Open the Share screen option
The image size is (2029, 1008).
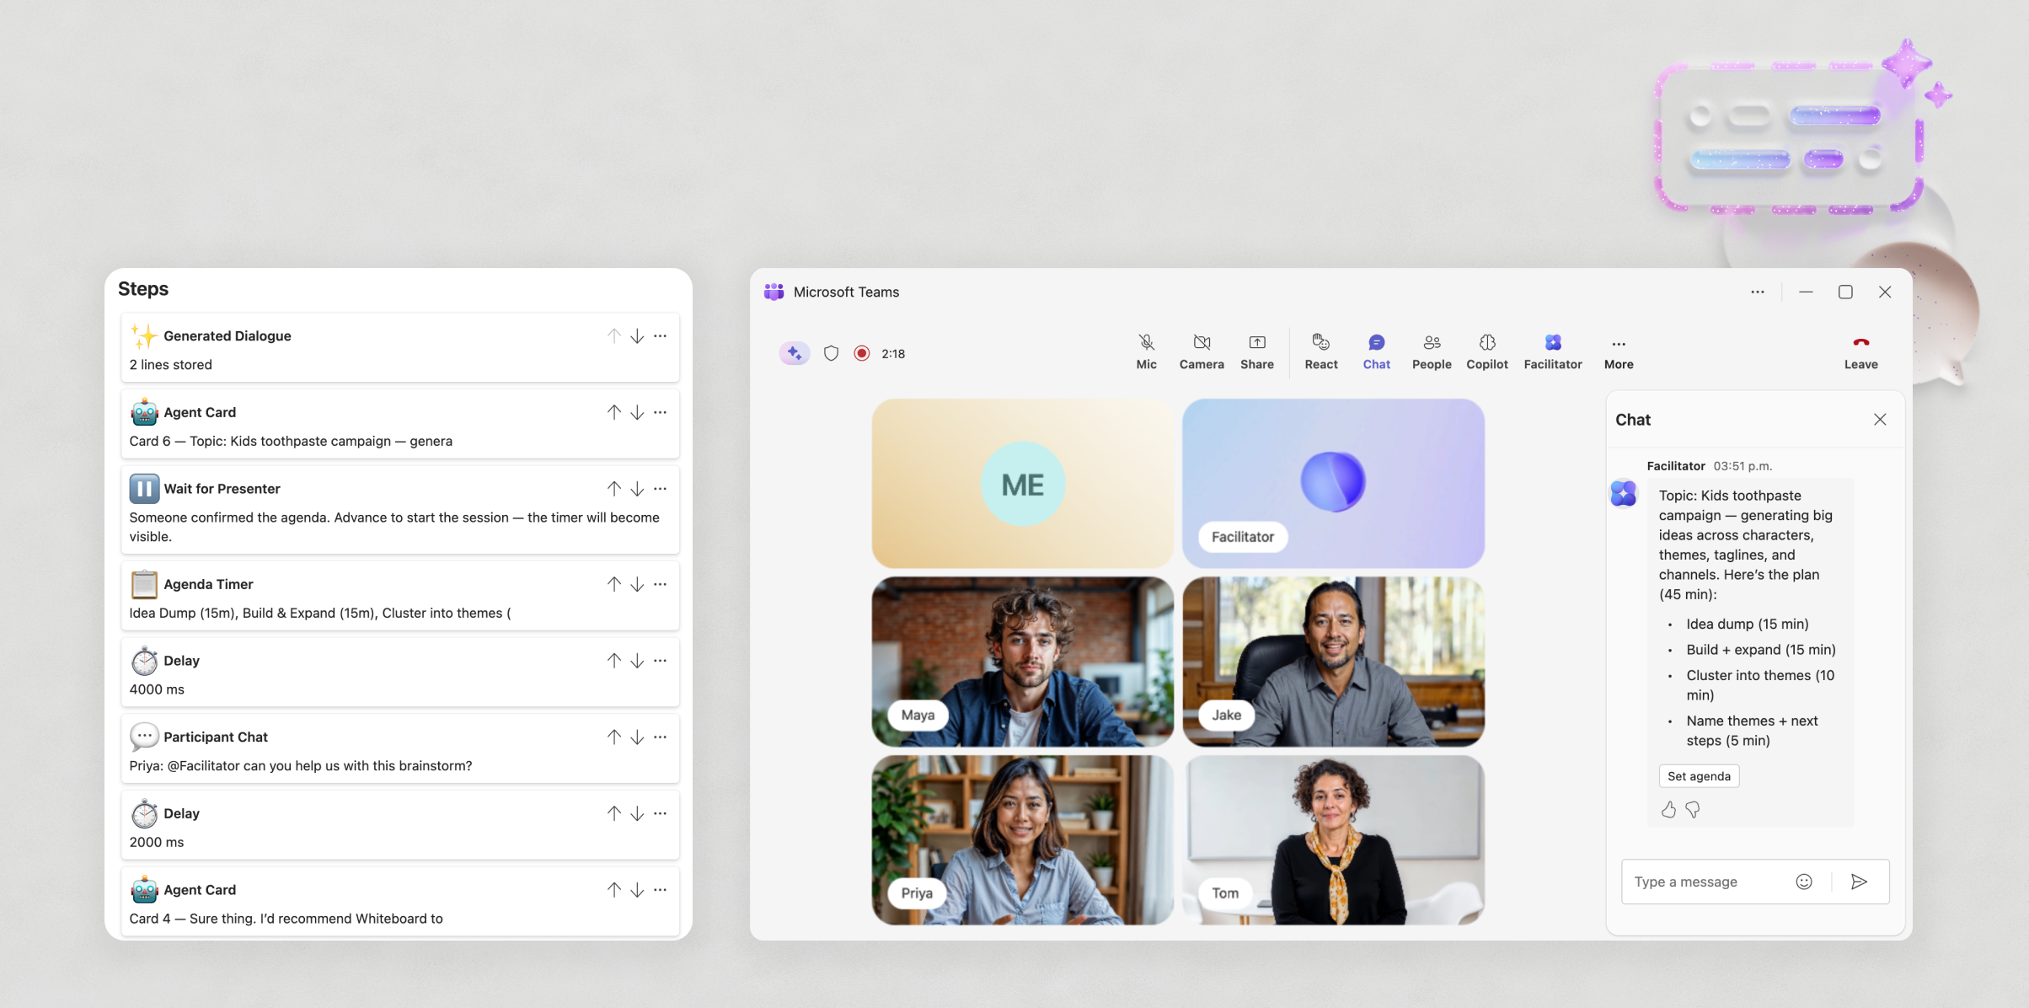point(1256,351)
